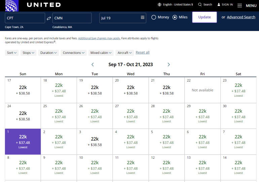Click the Sign In person icon
This screenshot has width=259, height=182.
[x=219, y=5]
